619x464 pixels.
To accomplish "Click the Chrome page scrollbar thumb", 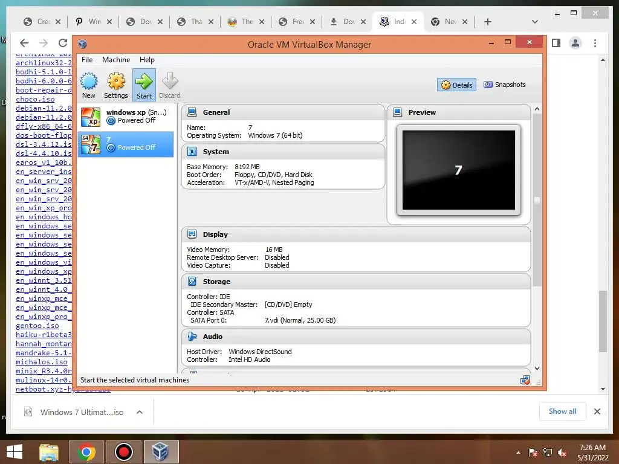I will click(x=603, y=321).
